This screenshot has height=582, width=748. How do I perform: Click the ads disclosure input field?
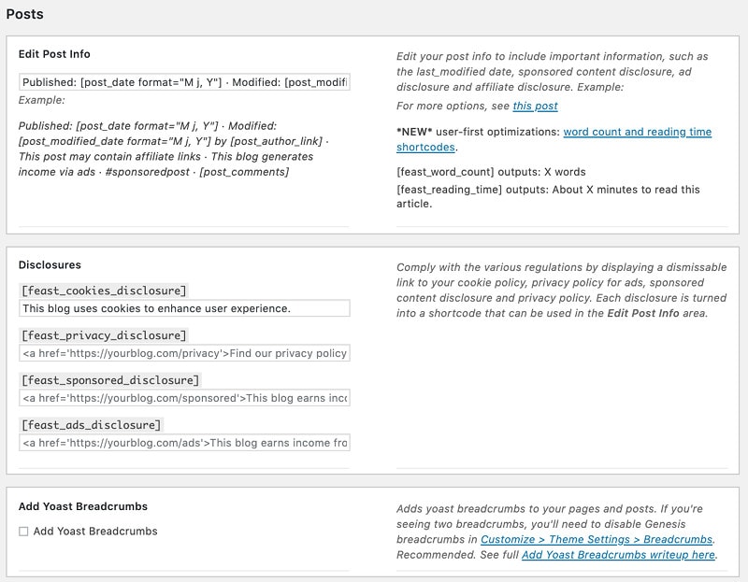click(x=184, y=443)
